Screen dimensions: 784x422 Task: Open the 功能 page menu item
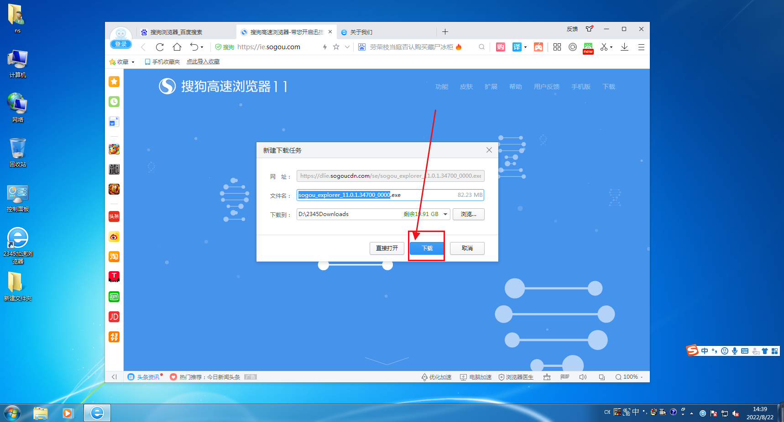pos(442,87)
